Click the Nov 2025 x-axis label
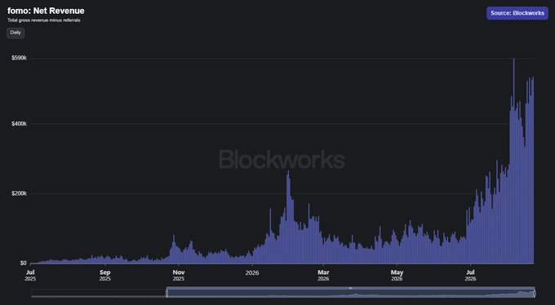This screenshot has width=555, height=305. pos(179,276)
